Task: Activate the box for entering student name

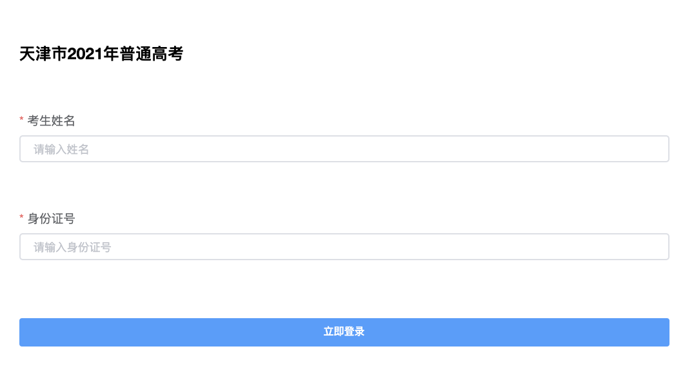Action: pyautogui.click(x=344, y=149)
